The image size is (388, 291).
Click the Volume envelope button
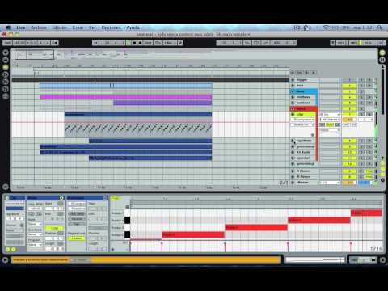click(77, 219)
